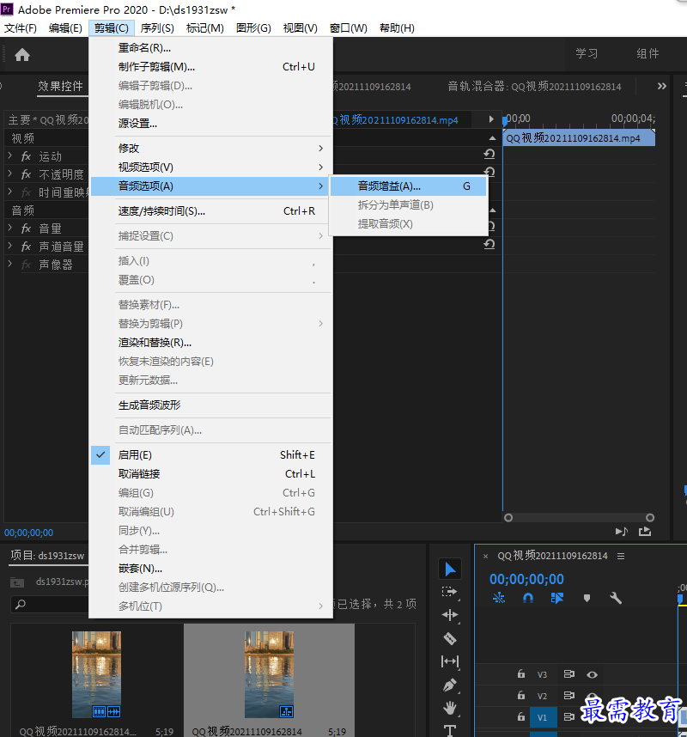The image size is (687, 737).
Task: Select the Track Select Forward tool
Action: (x=450, y=592)
